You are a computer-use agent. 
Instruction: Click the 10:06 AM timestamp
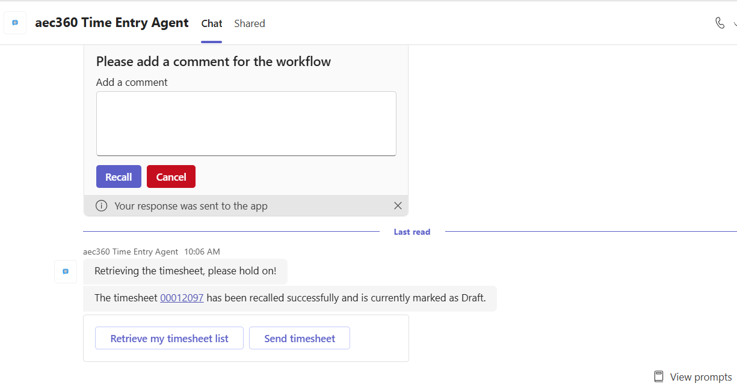pyautogui.click(x=202, y=252)
